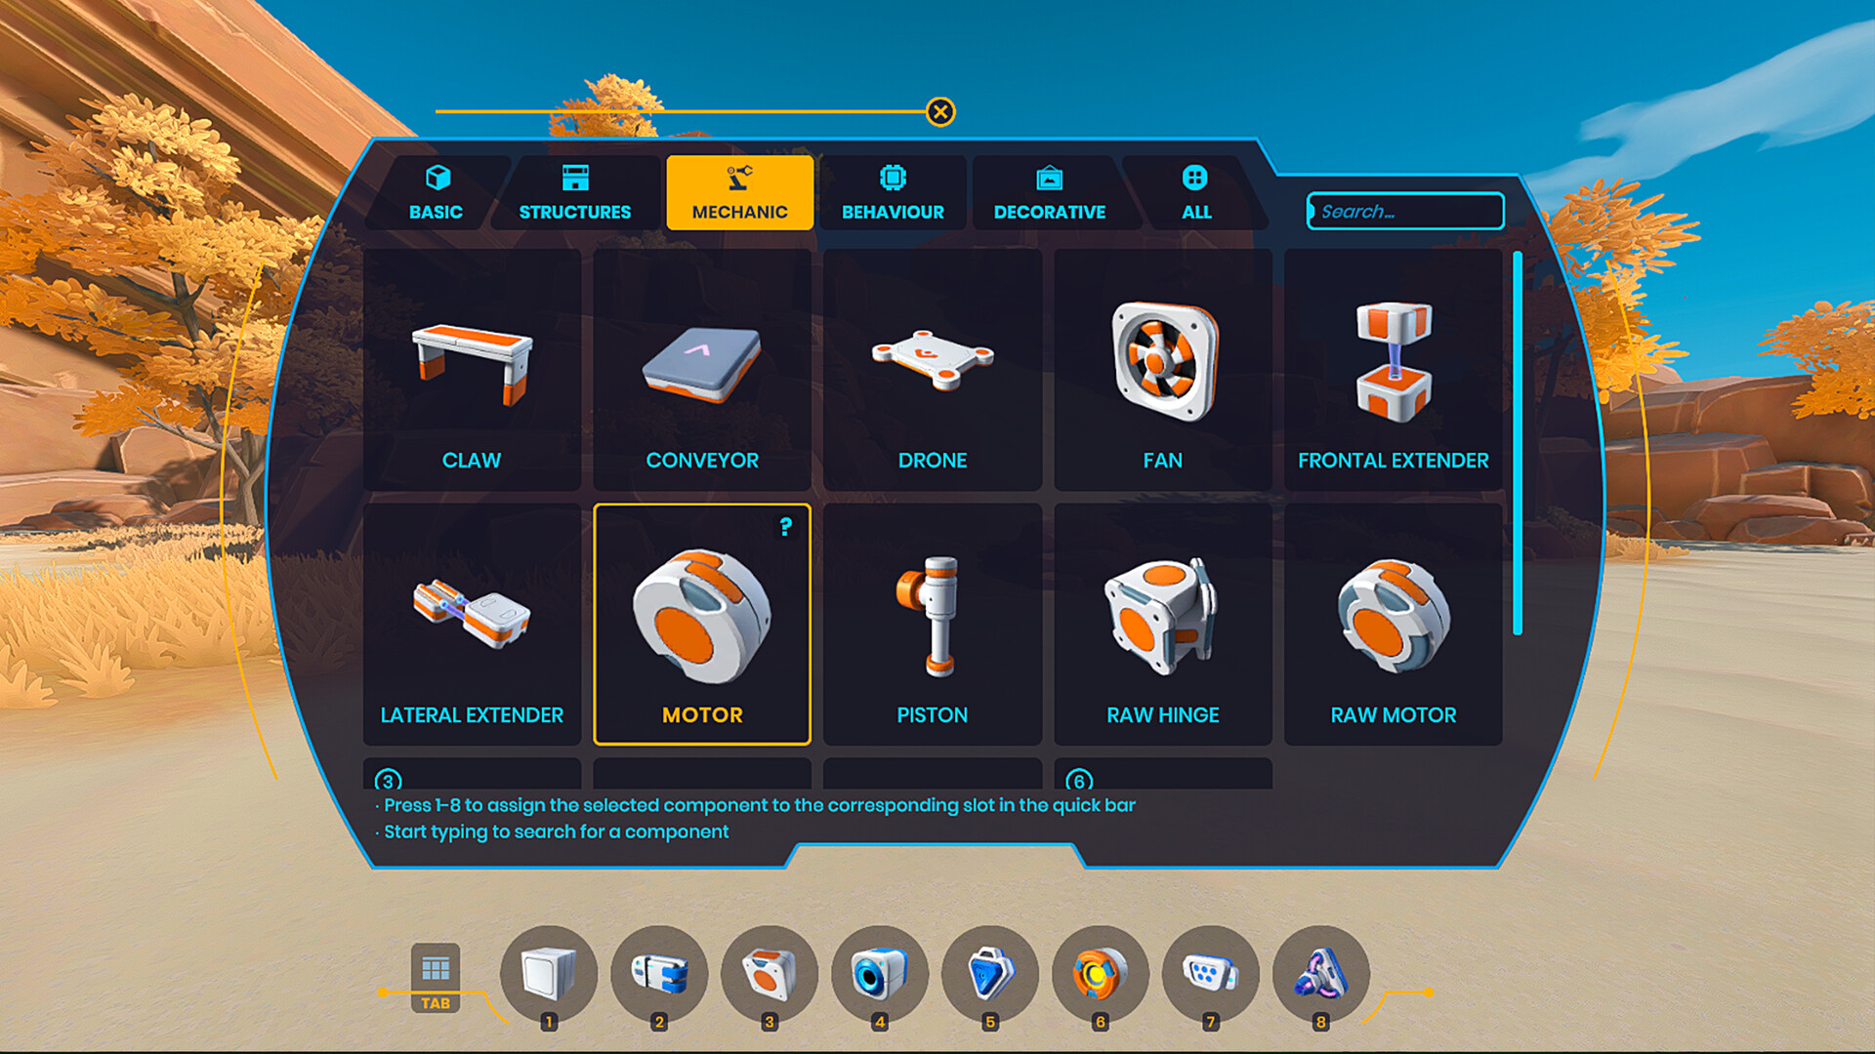1875x1054 pixels.
Task: Select the Frontal Extender component
Action: [x=1395, y=358]
